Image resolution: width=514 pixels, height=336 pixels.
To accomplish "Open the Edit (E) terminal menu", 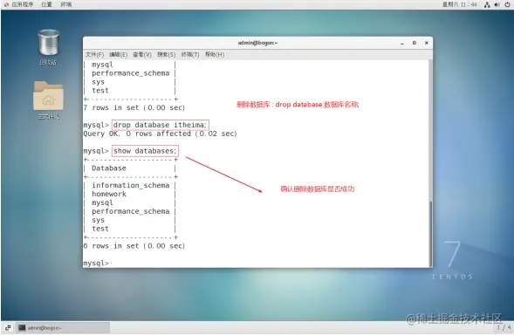I will coord(118,54).
